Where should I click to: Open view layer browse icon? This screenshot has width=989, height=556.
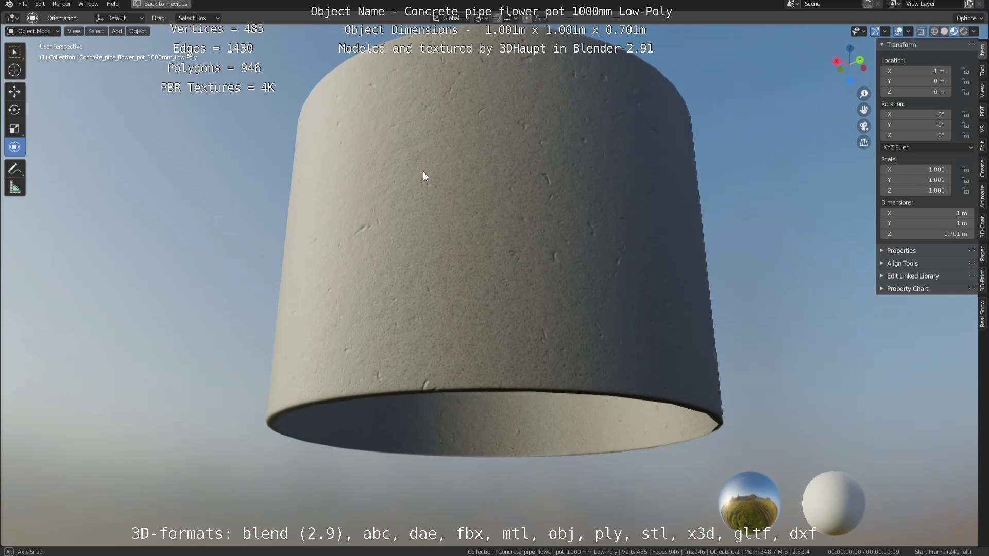click(894, 4)
